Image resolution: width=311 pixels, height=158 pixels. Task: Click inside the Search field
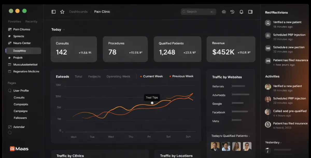pos(199,12)
